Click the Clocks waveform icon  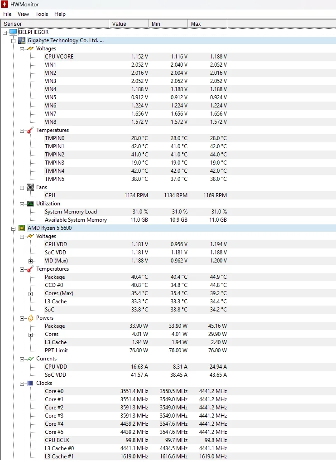[x=30, y=383]
